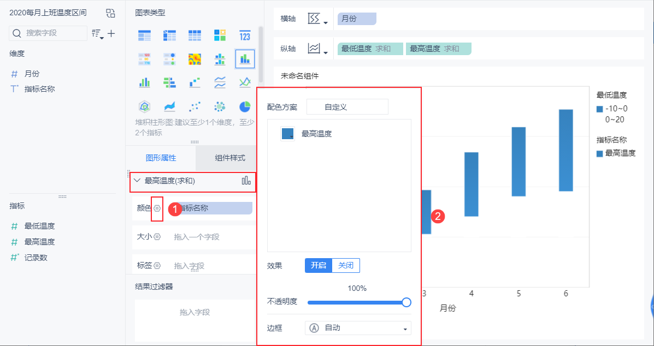Image resolution: width=654 pixels, height=346 pixels.
Task: Select the multi-series column chart type
Action: [x=144, y=82]
